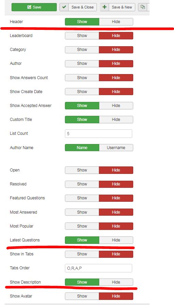The image size is (174, 305).
Task: Turn Show Avatar to Show
Action: click(x=82, y=296)
